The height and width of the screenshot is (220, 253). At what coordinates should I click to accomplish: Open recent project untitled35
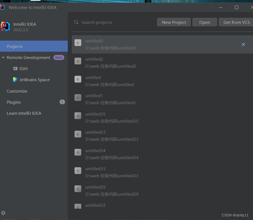click(162, 118)
